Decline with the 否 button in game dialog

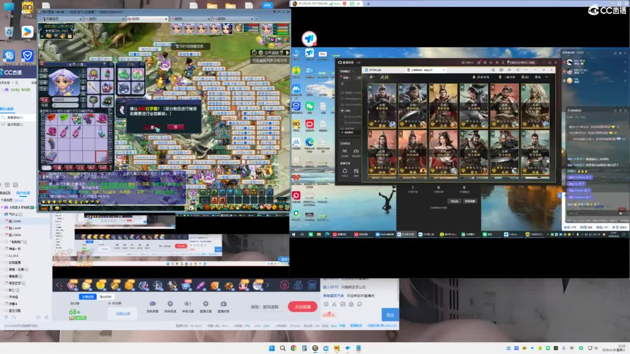tap(175, 127)
